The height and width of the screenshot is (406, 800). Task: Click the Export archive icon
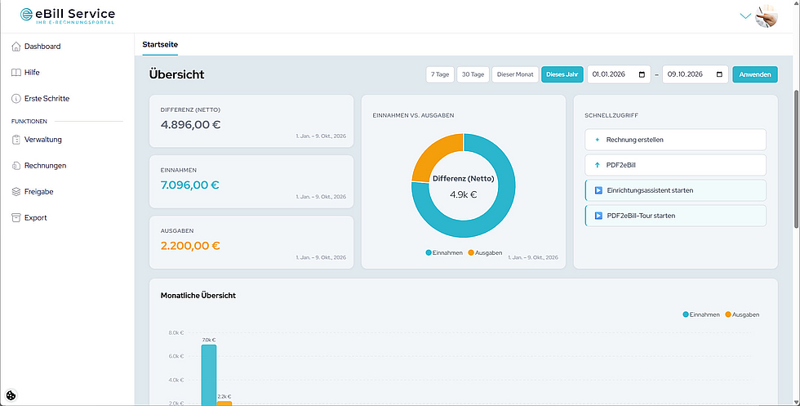click(x=16, y=217)
